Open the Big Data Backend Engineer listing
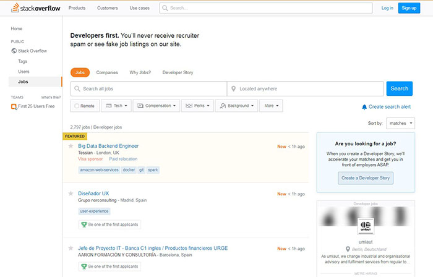This screenshot has height=277, width=433. (x=108, y=146)
